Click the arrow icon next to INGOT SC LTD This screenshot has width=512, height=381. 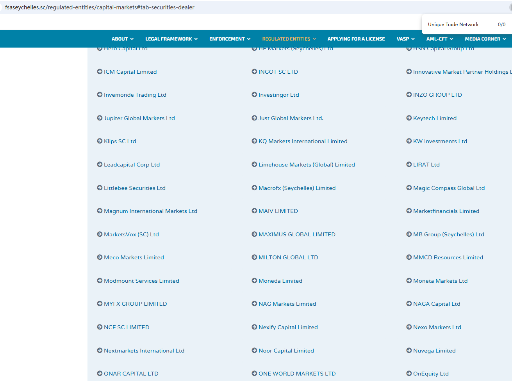[x=254, y=72]
